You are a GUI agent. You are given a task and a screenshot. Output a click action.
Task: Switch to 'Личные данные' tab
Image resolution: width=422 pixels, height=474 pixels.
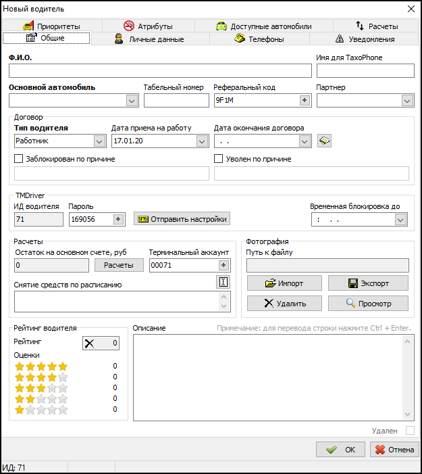click(x=157, y=39)
